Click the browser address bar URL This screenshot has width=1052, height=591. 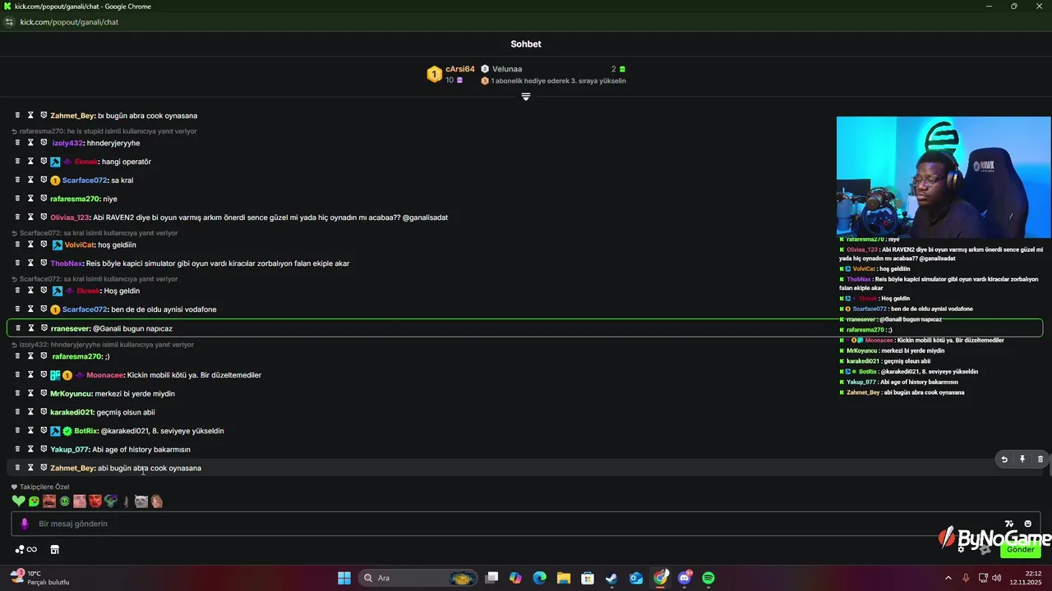point(69,22)
